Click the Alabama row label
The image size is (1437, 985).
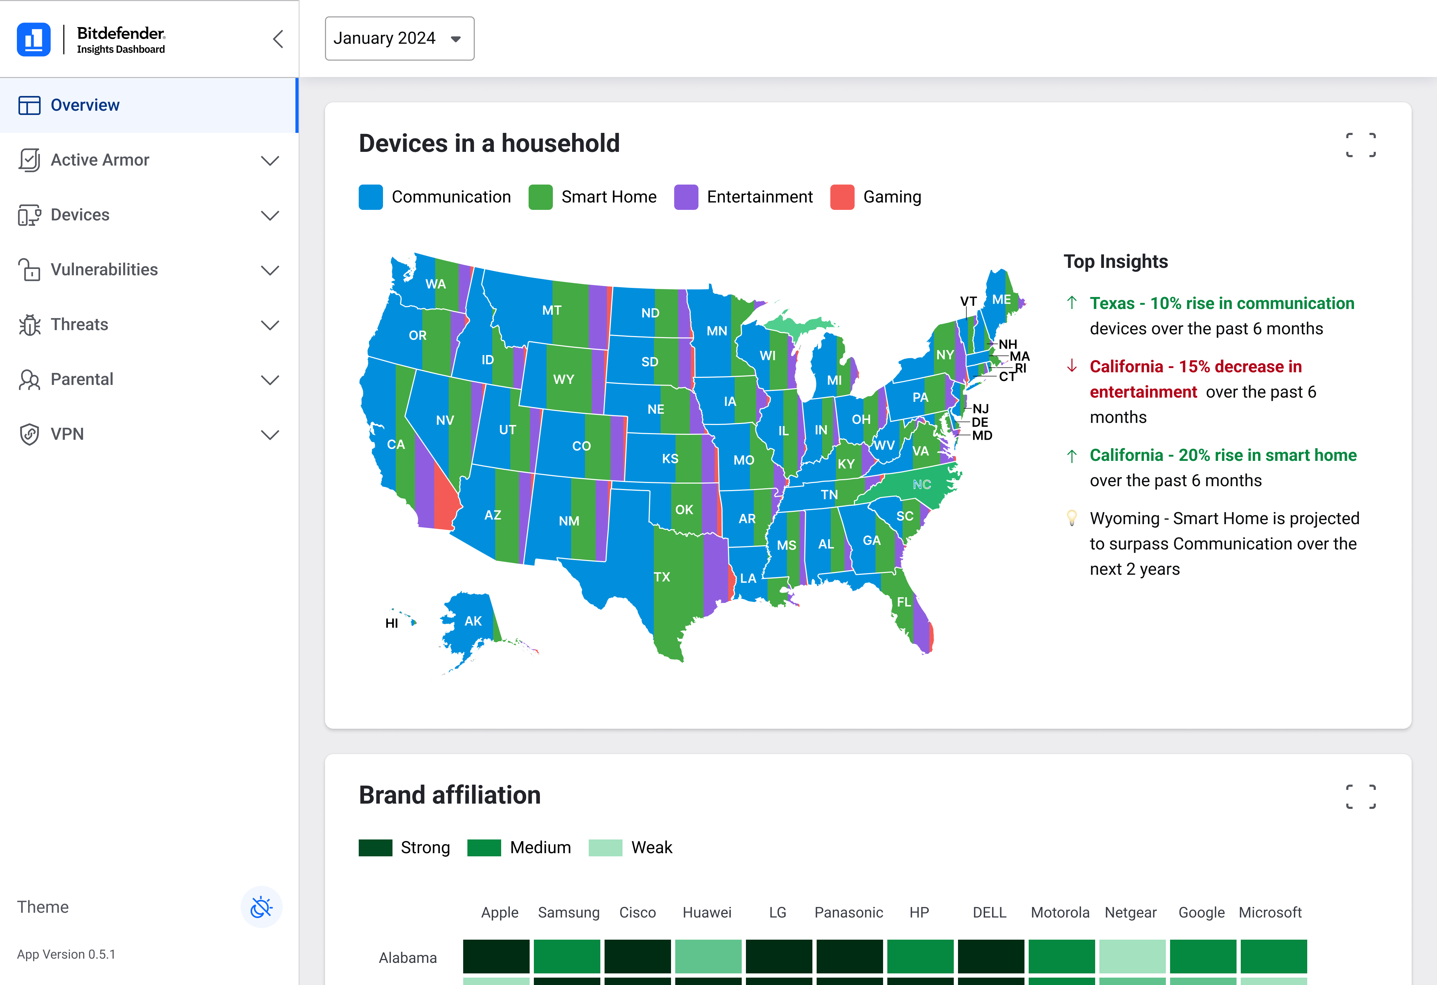(408, 958)
